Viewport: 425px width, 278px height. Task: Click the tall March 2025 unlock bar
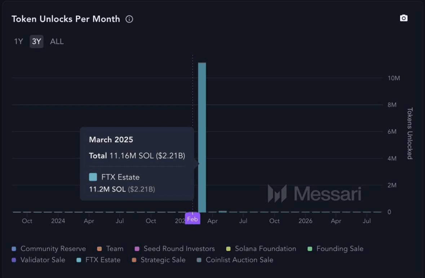point(203,137)
